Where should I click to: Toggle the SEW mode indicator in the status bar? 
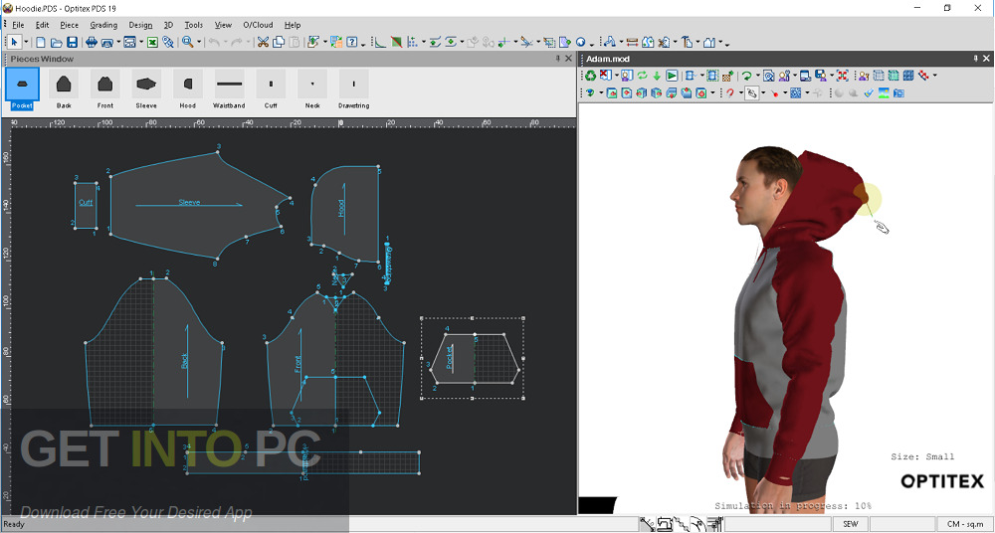(x=851, y=524)
